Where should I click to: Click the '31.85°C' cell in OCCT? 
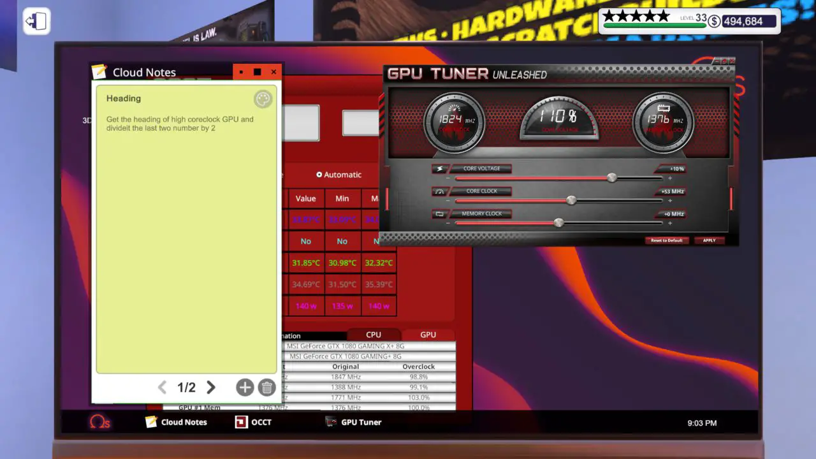click(306, 263)
